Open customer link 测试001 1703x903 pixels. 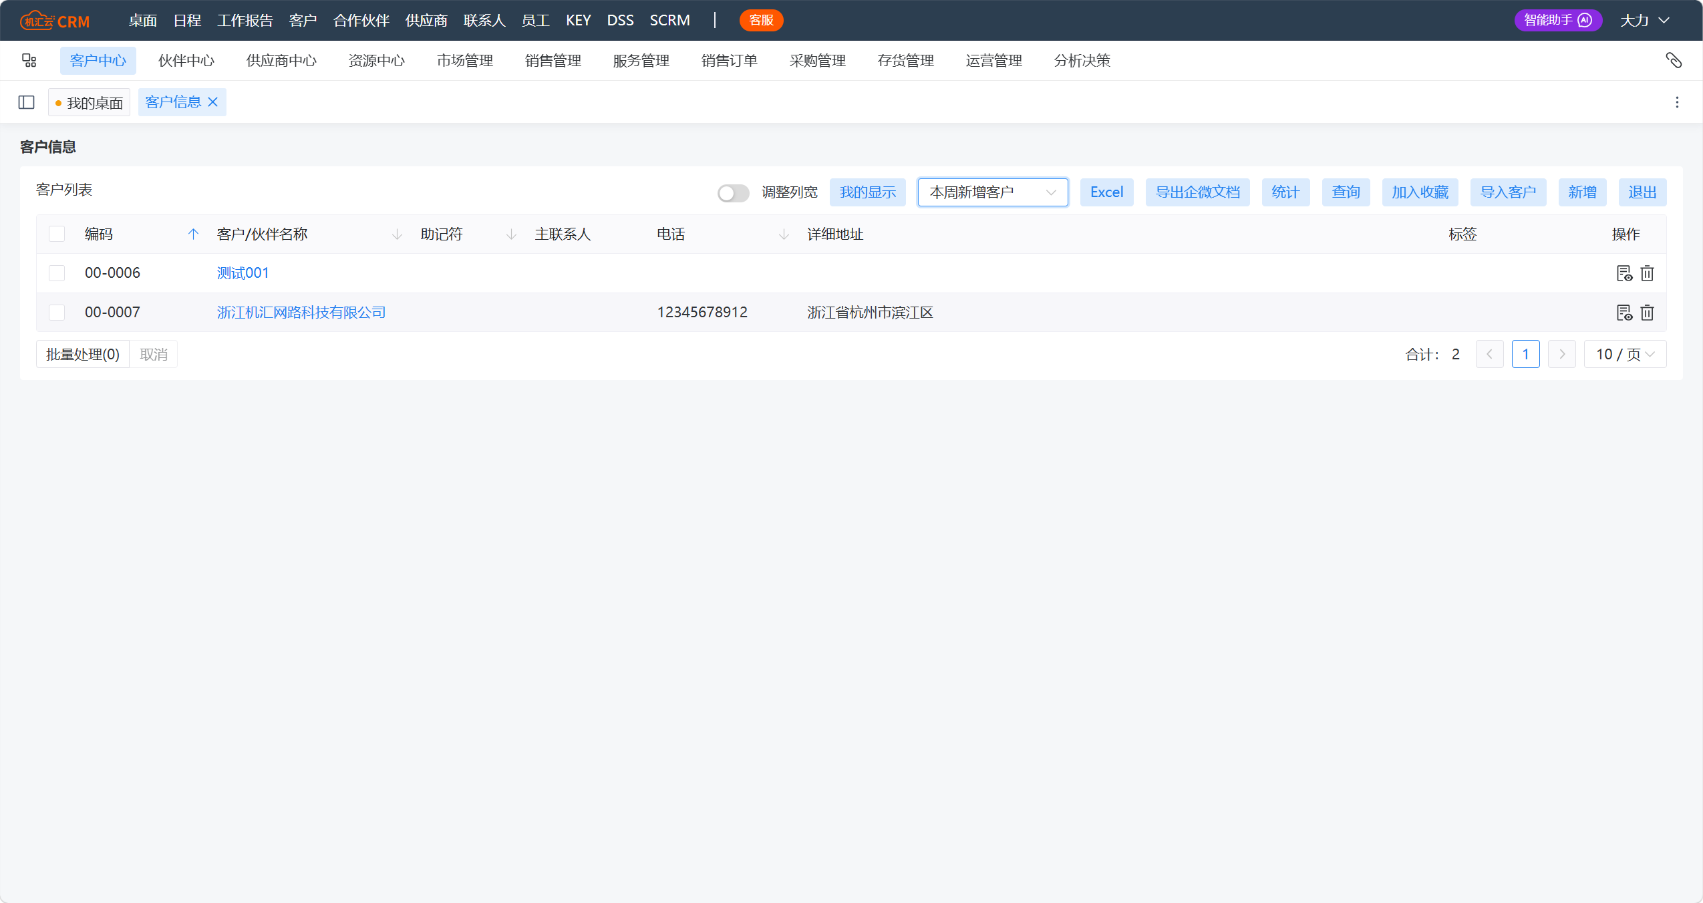[243, 273]
